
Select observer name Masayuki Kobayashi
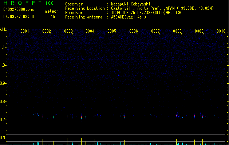131,4
